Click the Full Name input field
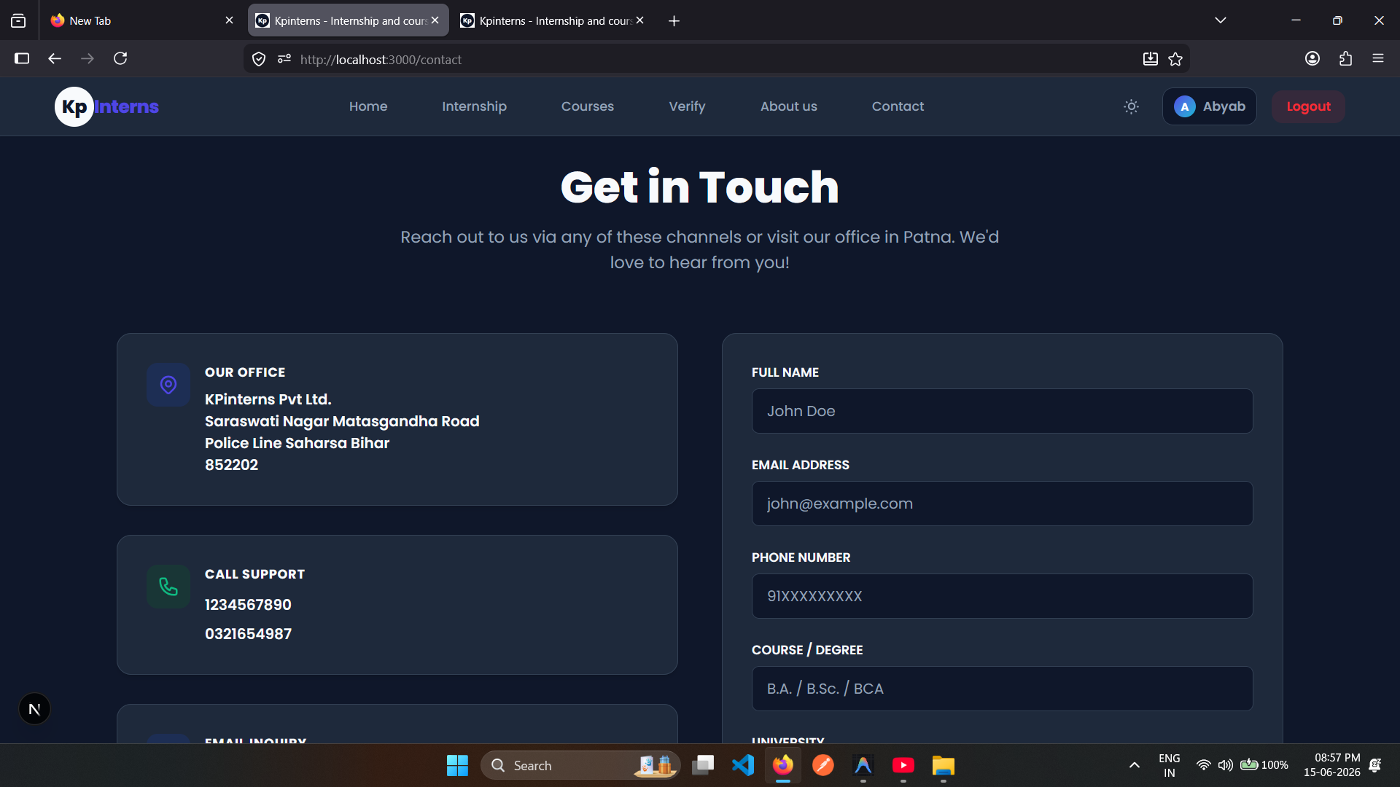 pyautogui.click(x=1002, y=411)
